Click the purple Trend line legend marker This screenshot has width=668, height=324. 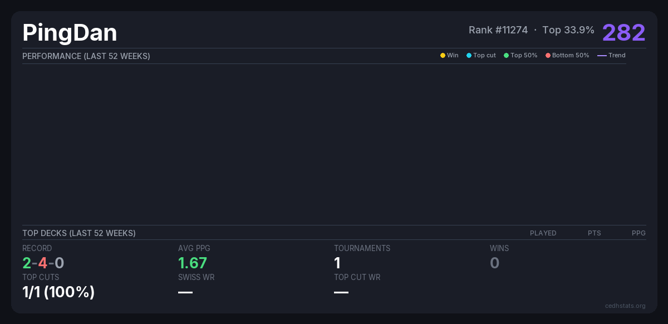coord(602,56)
